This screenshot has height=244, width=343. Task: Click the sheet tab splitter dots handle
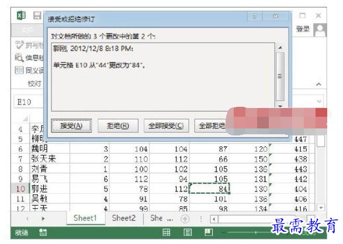201,219
